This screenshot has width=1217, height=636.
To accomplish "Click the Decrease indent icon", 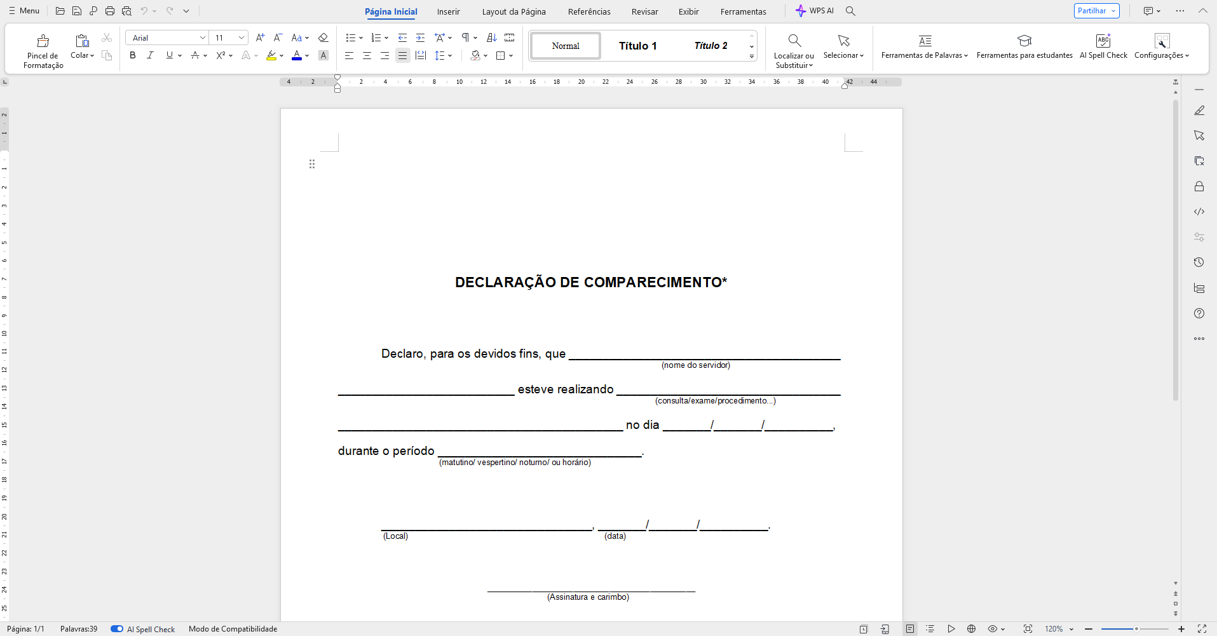I will click(x=402, y=38).
